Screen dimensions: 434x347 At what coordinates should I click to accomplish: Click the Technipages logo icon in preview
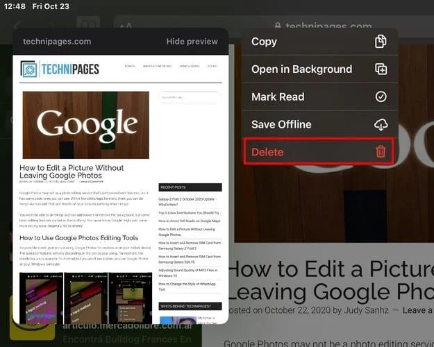pos(28,69)
